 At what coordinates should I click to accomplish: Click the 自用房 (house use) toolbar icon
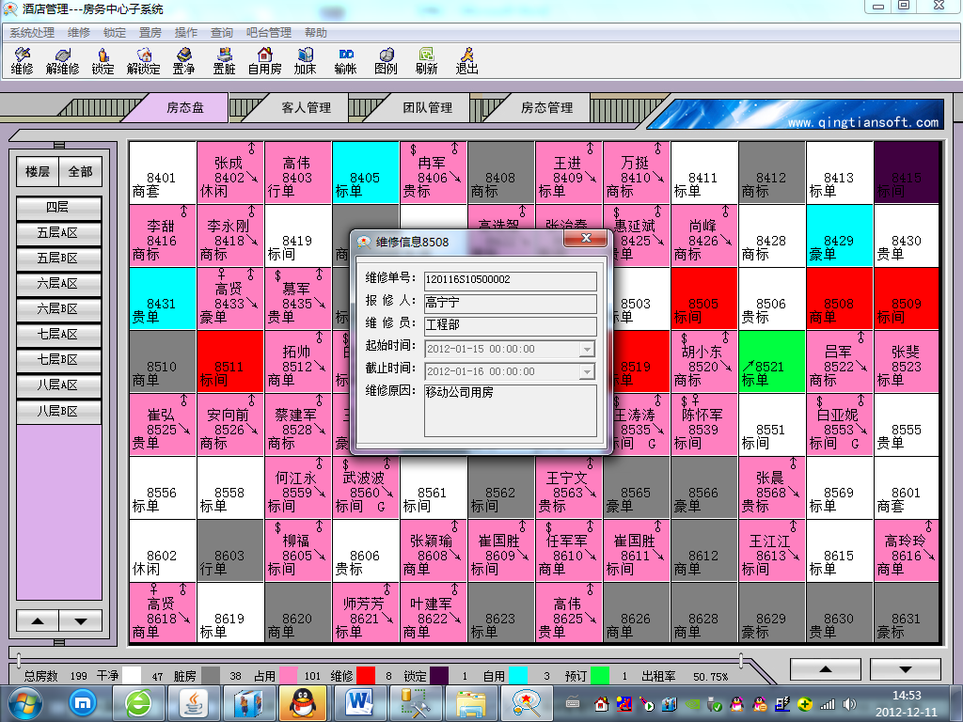(x=264, y=61)
